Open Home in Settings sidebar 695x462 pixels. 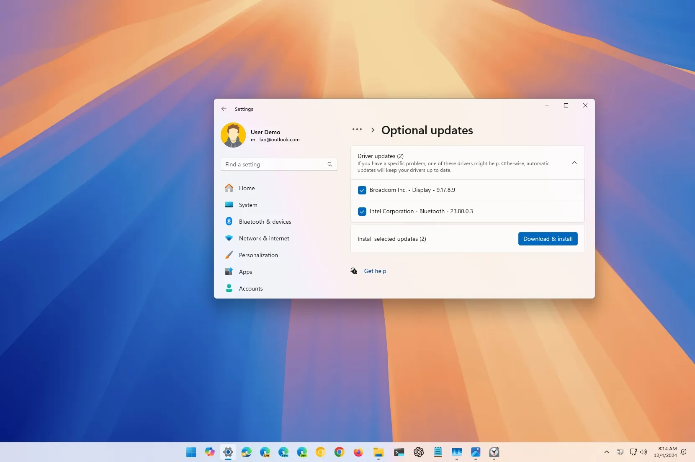(247, 188)
